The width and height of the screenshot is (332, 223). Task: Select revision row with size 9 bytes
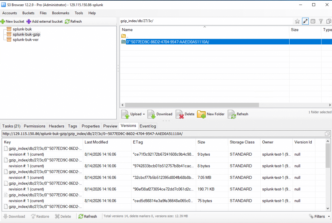pos(164,154)
